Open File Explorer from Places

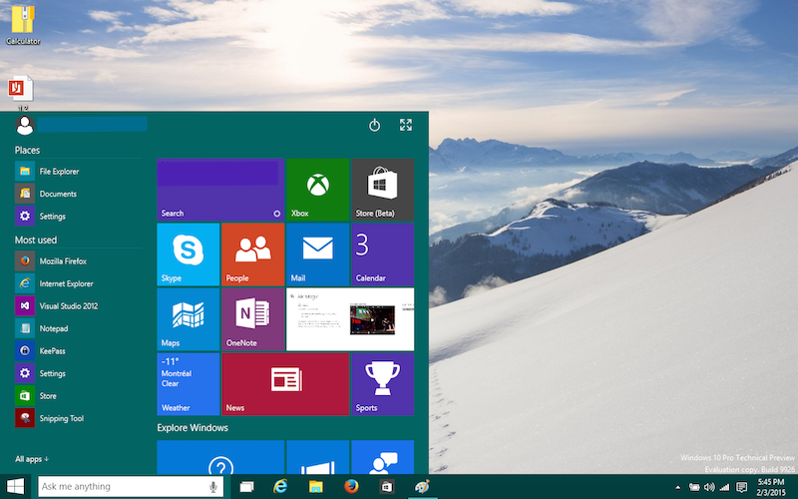pyautogui.click(x=58, y=171)
